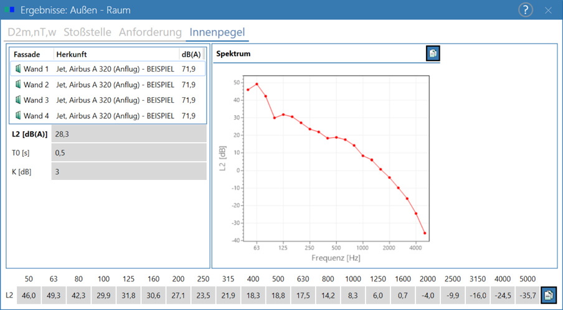The image size is (563, 310).
Task: Switch to the Anforderung tab
Action: (x=150, y=32)
